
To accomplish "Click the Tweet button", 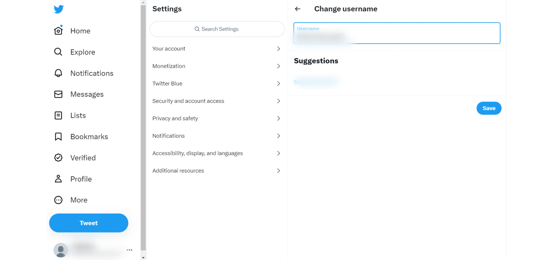I will (88, 223).
